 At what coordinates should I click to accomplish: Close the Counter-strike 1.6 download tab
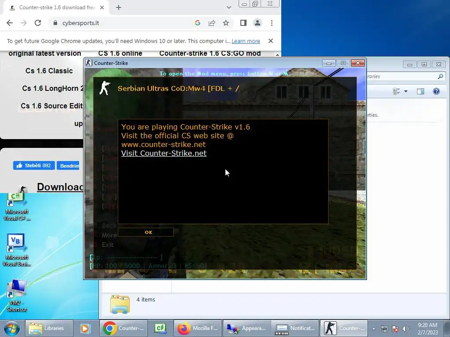tap(102, 7)
